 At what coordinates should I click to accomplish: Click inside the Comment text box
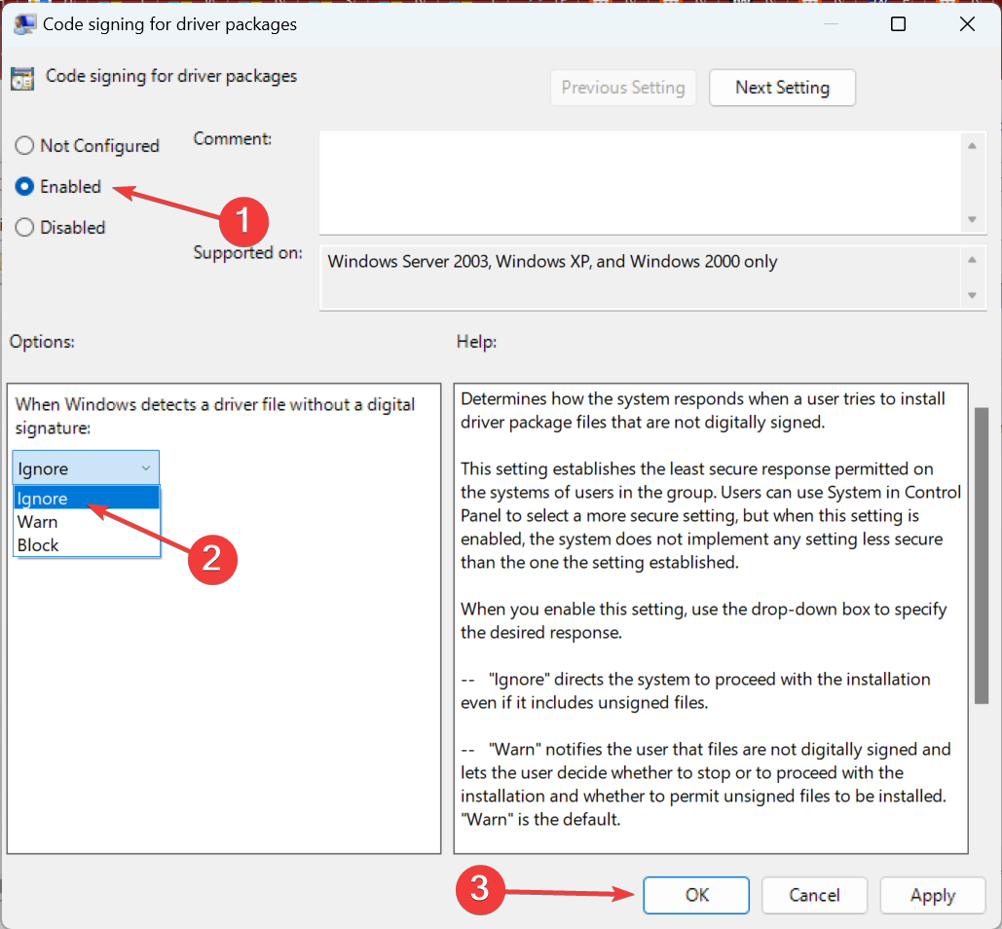[x=639, y=183]
